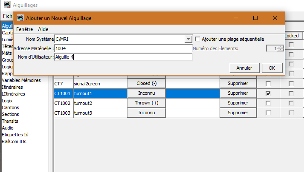Click the Numéro des Elements spinner arrows
This screenshot has height=172, width=304.
click(280, 48)
